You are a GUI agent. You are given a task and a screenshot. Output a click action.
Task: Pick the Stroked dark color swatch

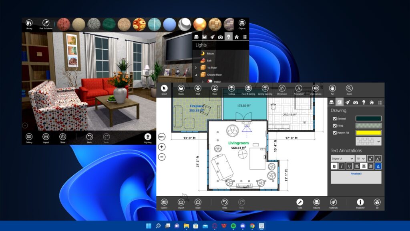368,119
